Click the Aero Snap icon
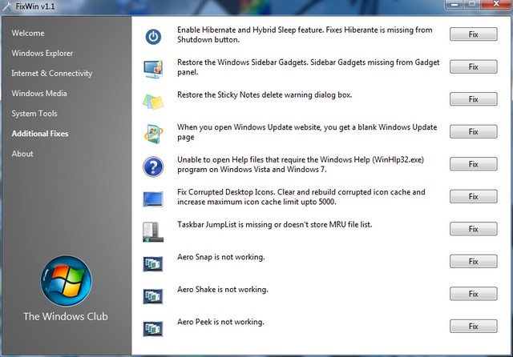Screen dimensions: 513x357 pos(153,263)
